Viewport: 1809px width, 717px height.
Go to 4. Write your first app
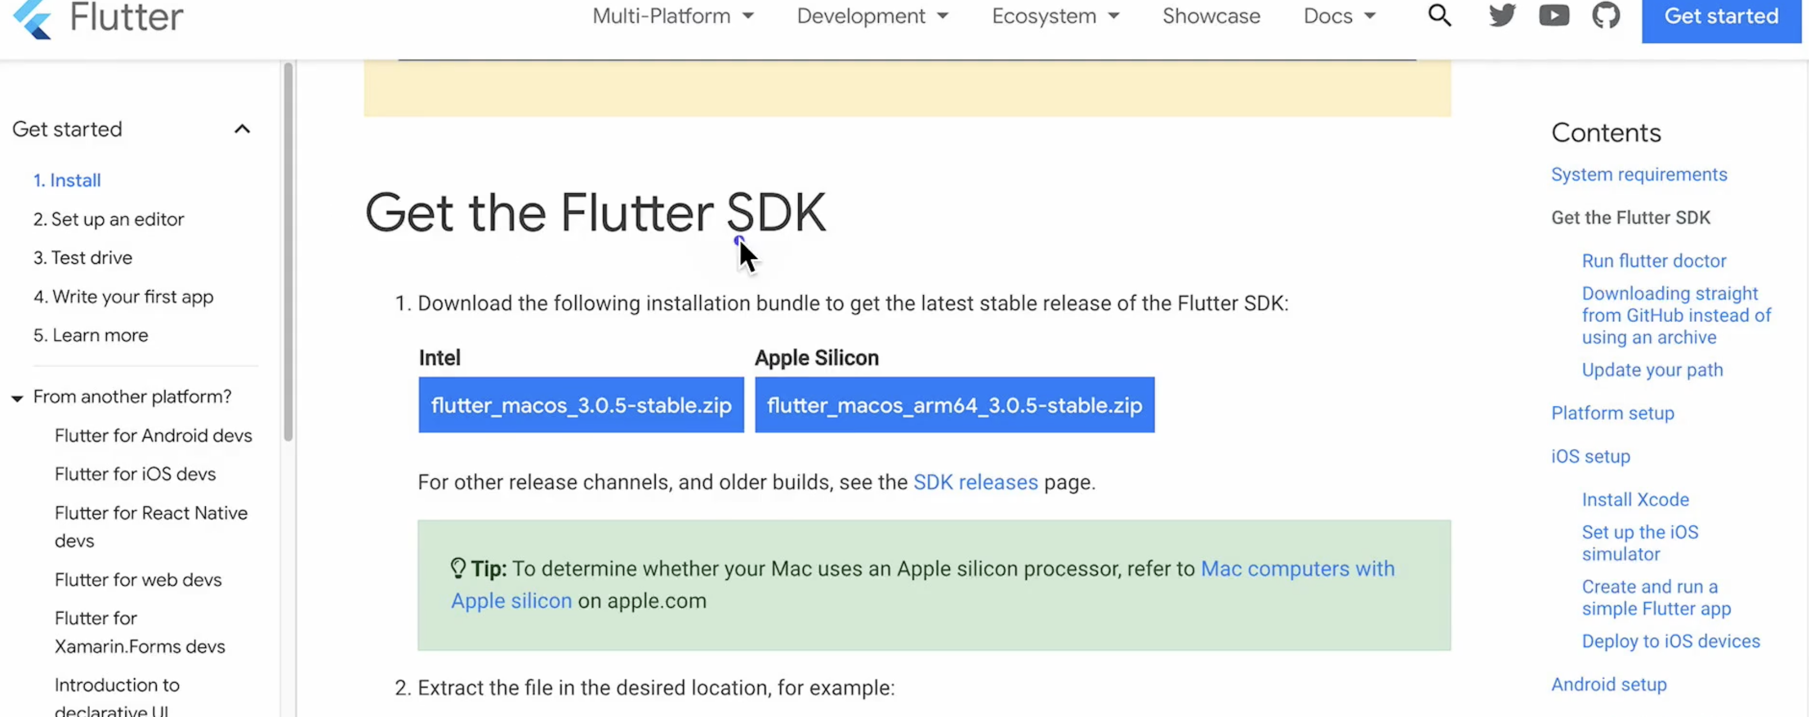[123, 297]
